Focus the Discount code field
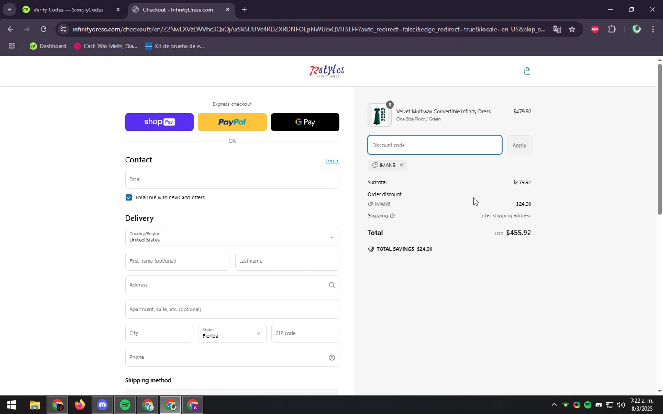This screenshot has height=414, width=663. (434, 145)
